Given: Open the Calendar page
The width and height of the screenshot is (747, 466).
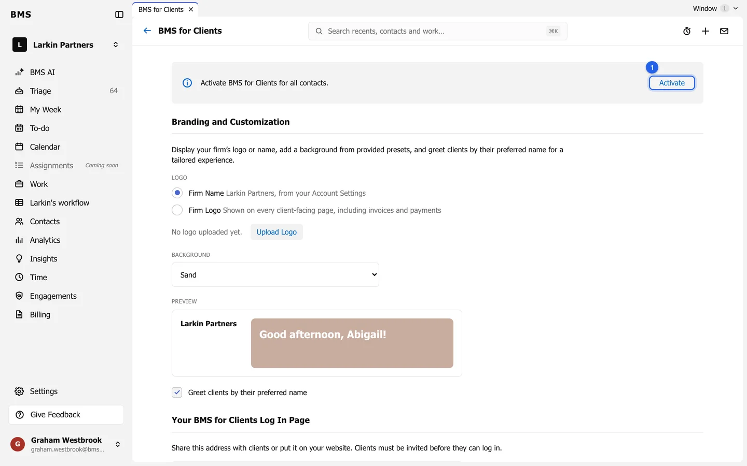Looking at the screenshot, I should (66, 147).
